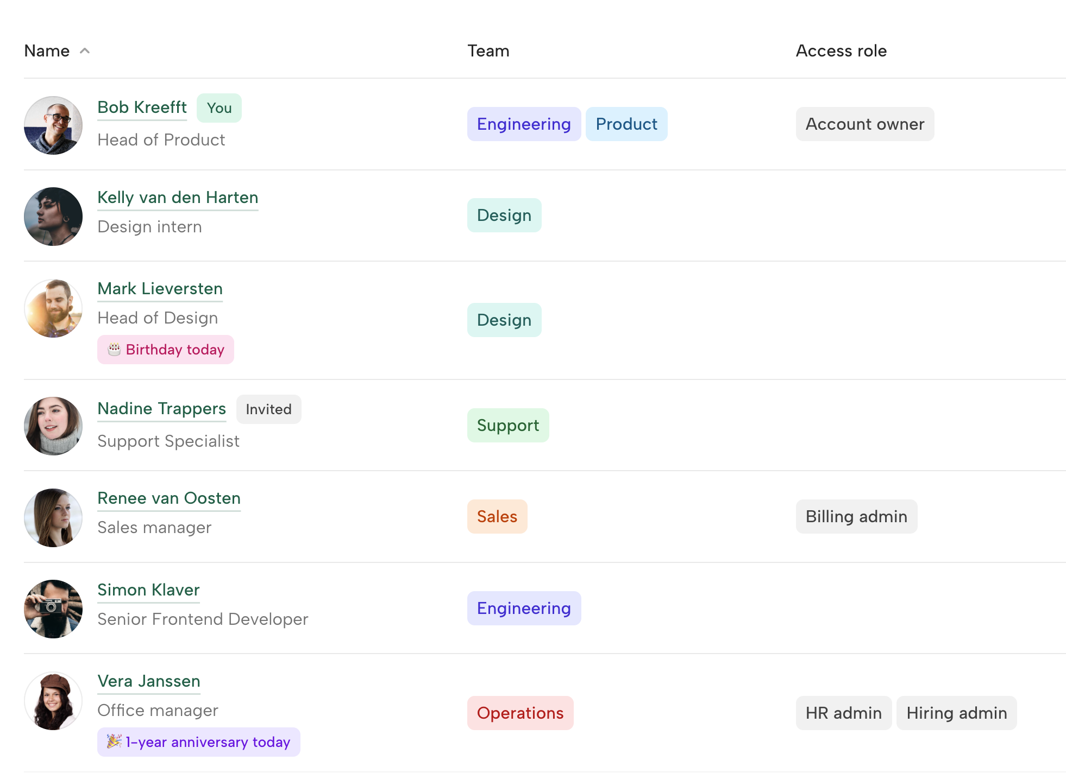This screenshot has height=773, width=1066.
Task: Click the HR admin badge on Vera's row
Action: pyautogui.click(x=843, y=713)
